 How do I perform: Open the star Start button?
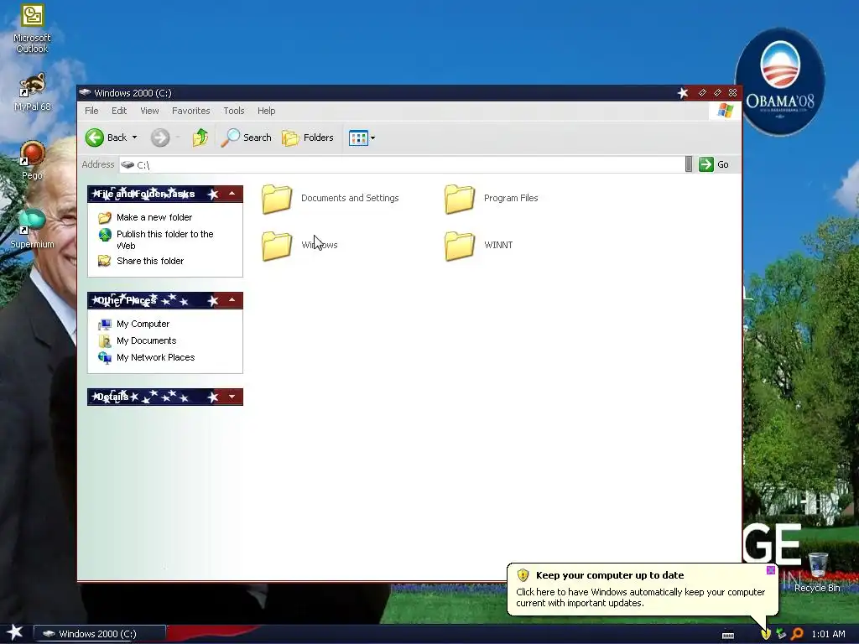coord(15,632)
